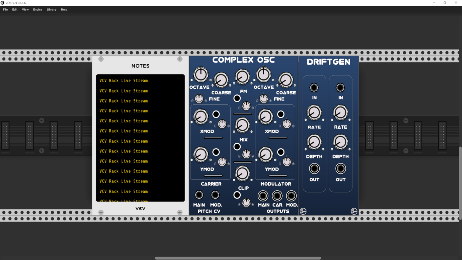The height and width of the screenshot is (260, 462).
Task: Click the carrier OCTAVE knob
Action: click(201, 74)
